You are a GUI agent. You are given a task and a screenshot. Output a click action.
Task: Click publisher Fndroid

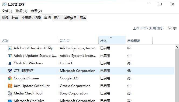(66, 63)
